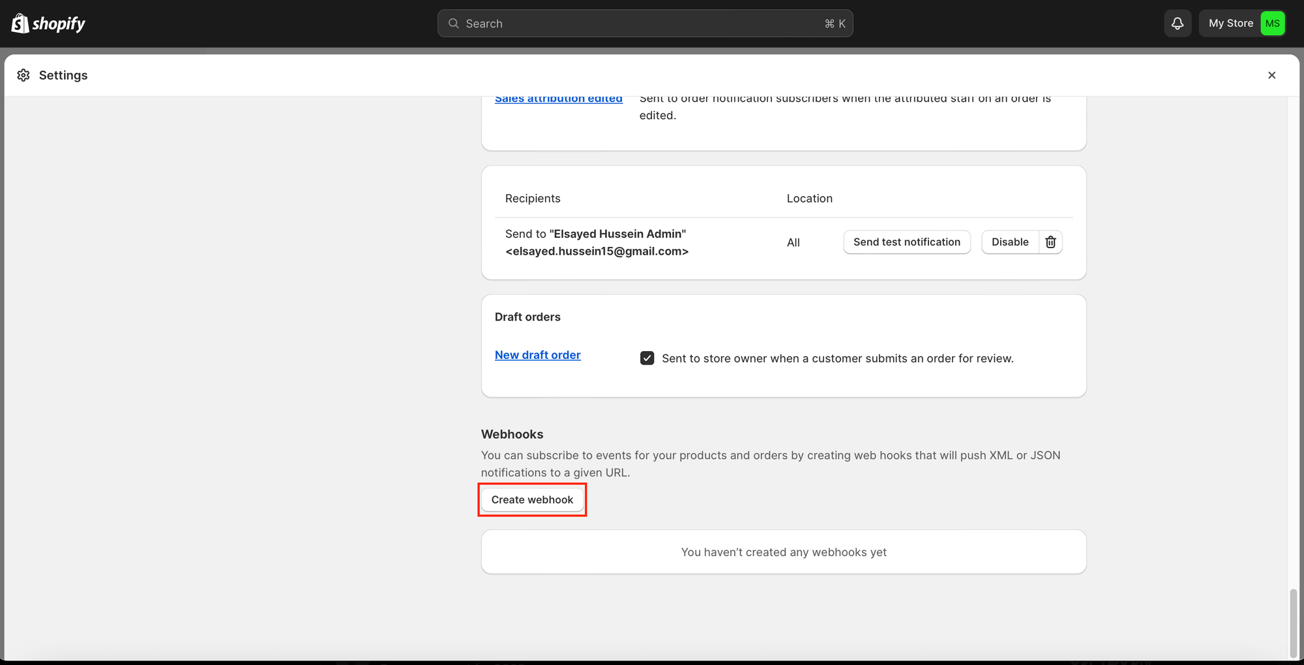1304x665 pixels.
Task: Send a test notification to the recipient
Action: tap(906, 242)
